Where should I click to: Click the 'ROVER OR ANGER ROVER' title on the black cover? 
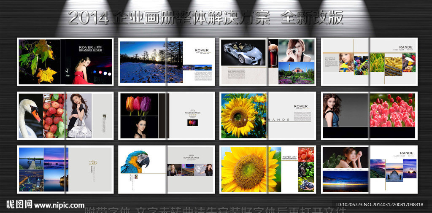click(x=90, y=49)
